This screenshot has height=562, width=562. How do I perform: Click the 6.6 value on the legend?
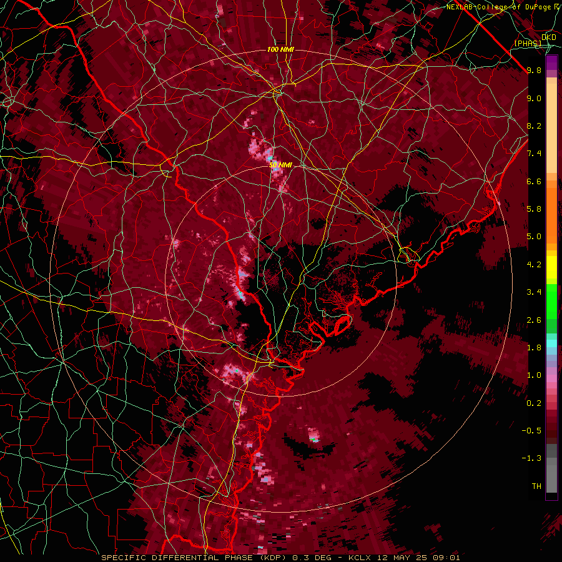coord(534,181)
